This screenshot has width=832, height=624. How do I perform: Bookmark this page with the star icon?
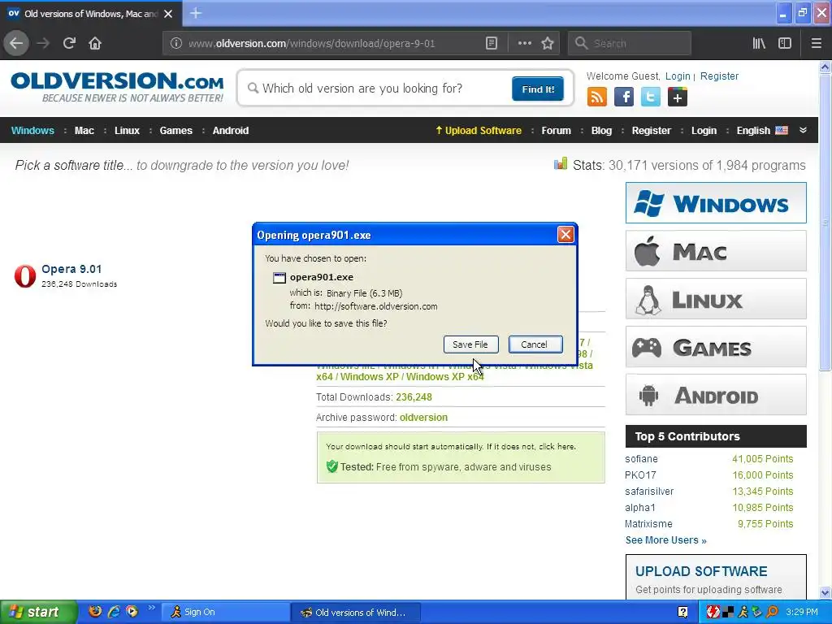click(548, 43)
